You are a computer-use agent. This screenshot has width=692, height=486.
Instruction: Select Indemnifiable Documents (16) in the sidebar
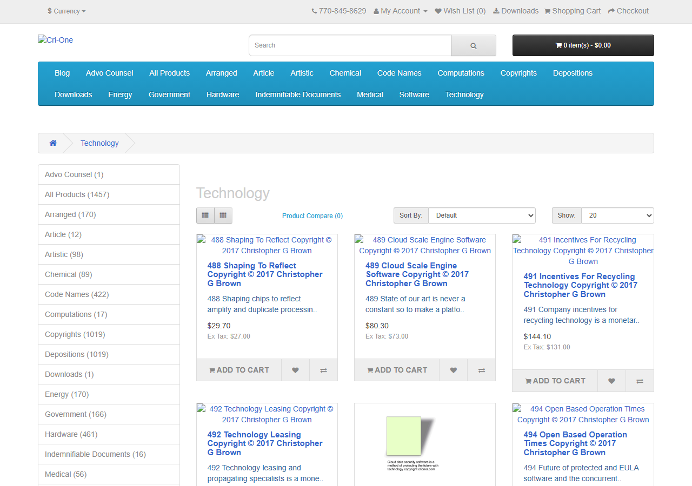coord(109,454)
